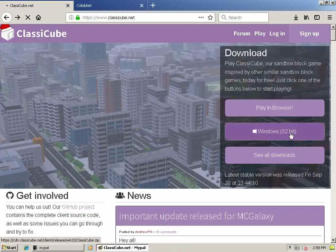Switch to the mypal taskbar window
This screenshot has height=252, width=336.
coord(58,248)
